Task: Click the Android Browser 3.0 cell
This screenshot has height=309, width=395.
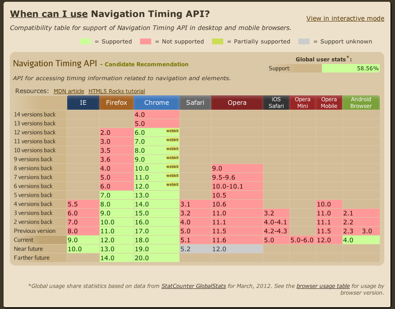Action: click(x=370, y=231)
